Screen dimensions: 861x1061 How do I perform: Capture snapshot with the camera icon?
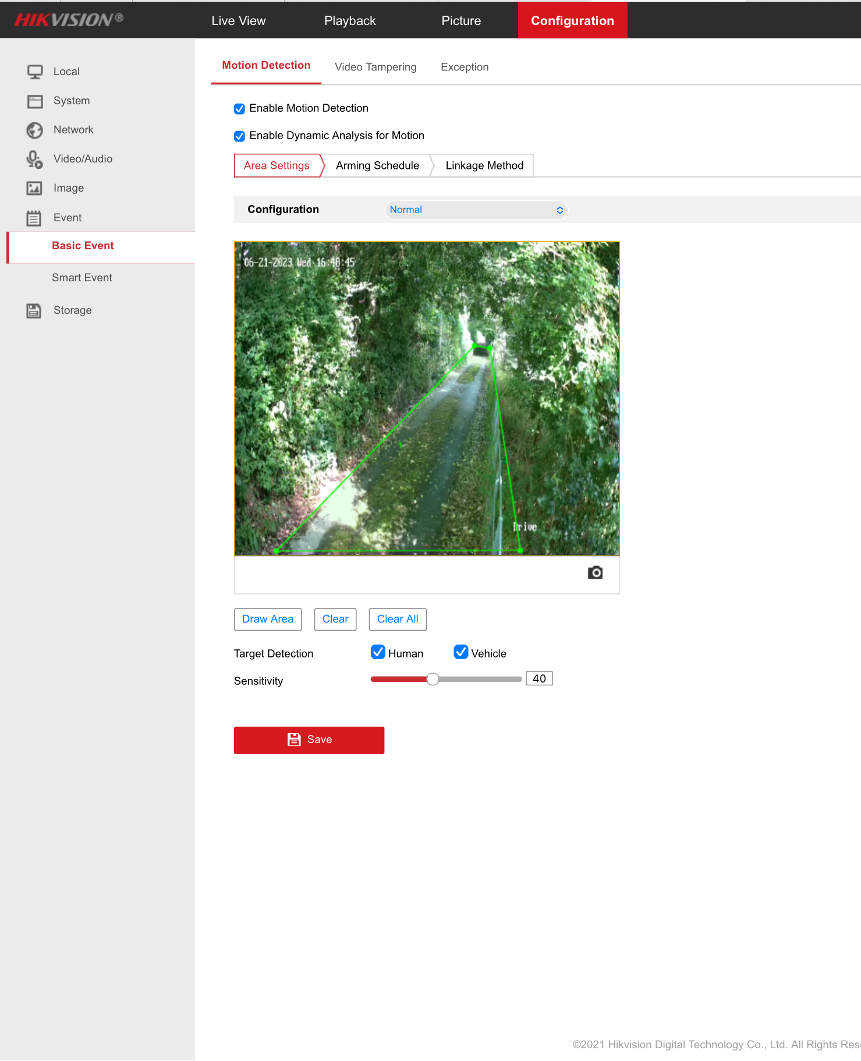pyautogui.click(x=594, y=573)
